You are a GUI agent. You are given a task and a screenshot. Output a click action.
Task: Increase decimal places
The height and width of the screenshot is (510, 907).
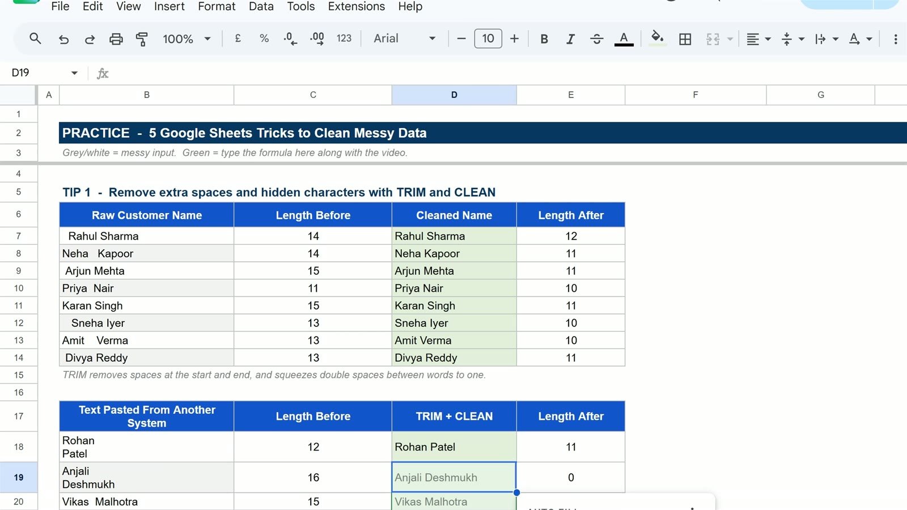(x=317, y=39)
